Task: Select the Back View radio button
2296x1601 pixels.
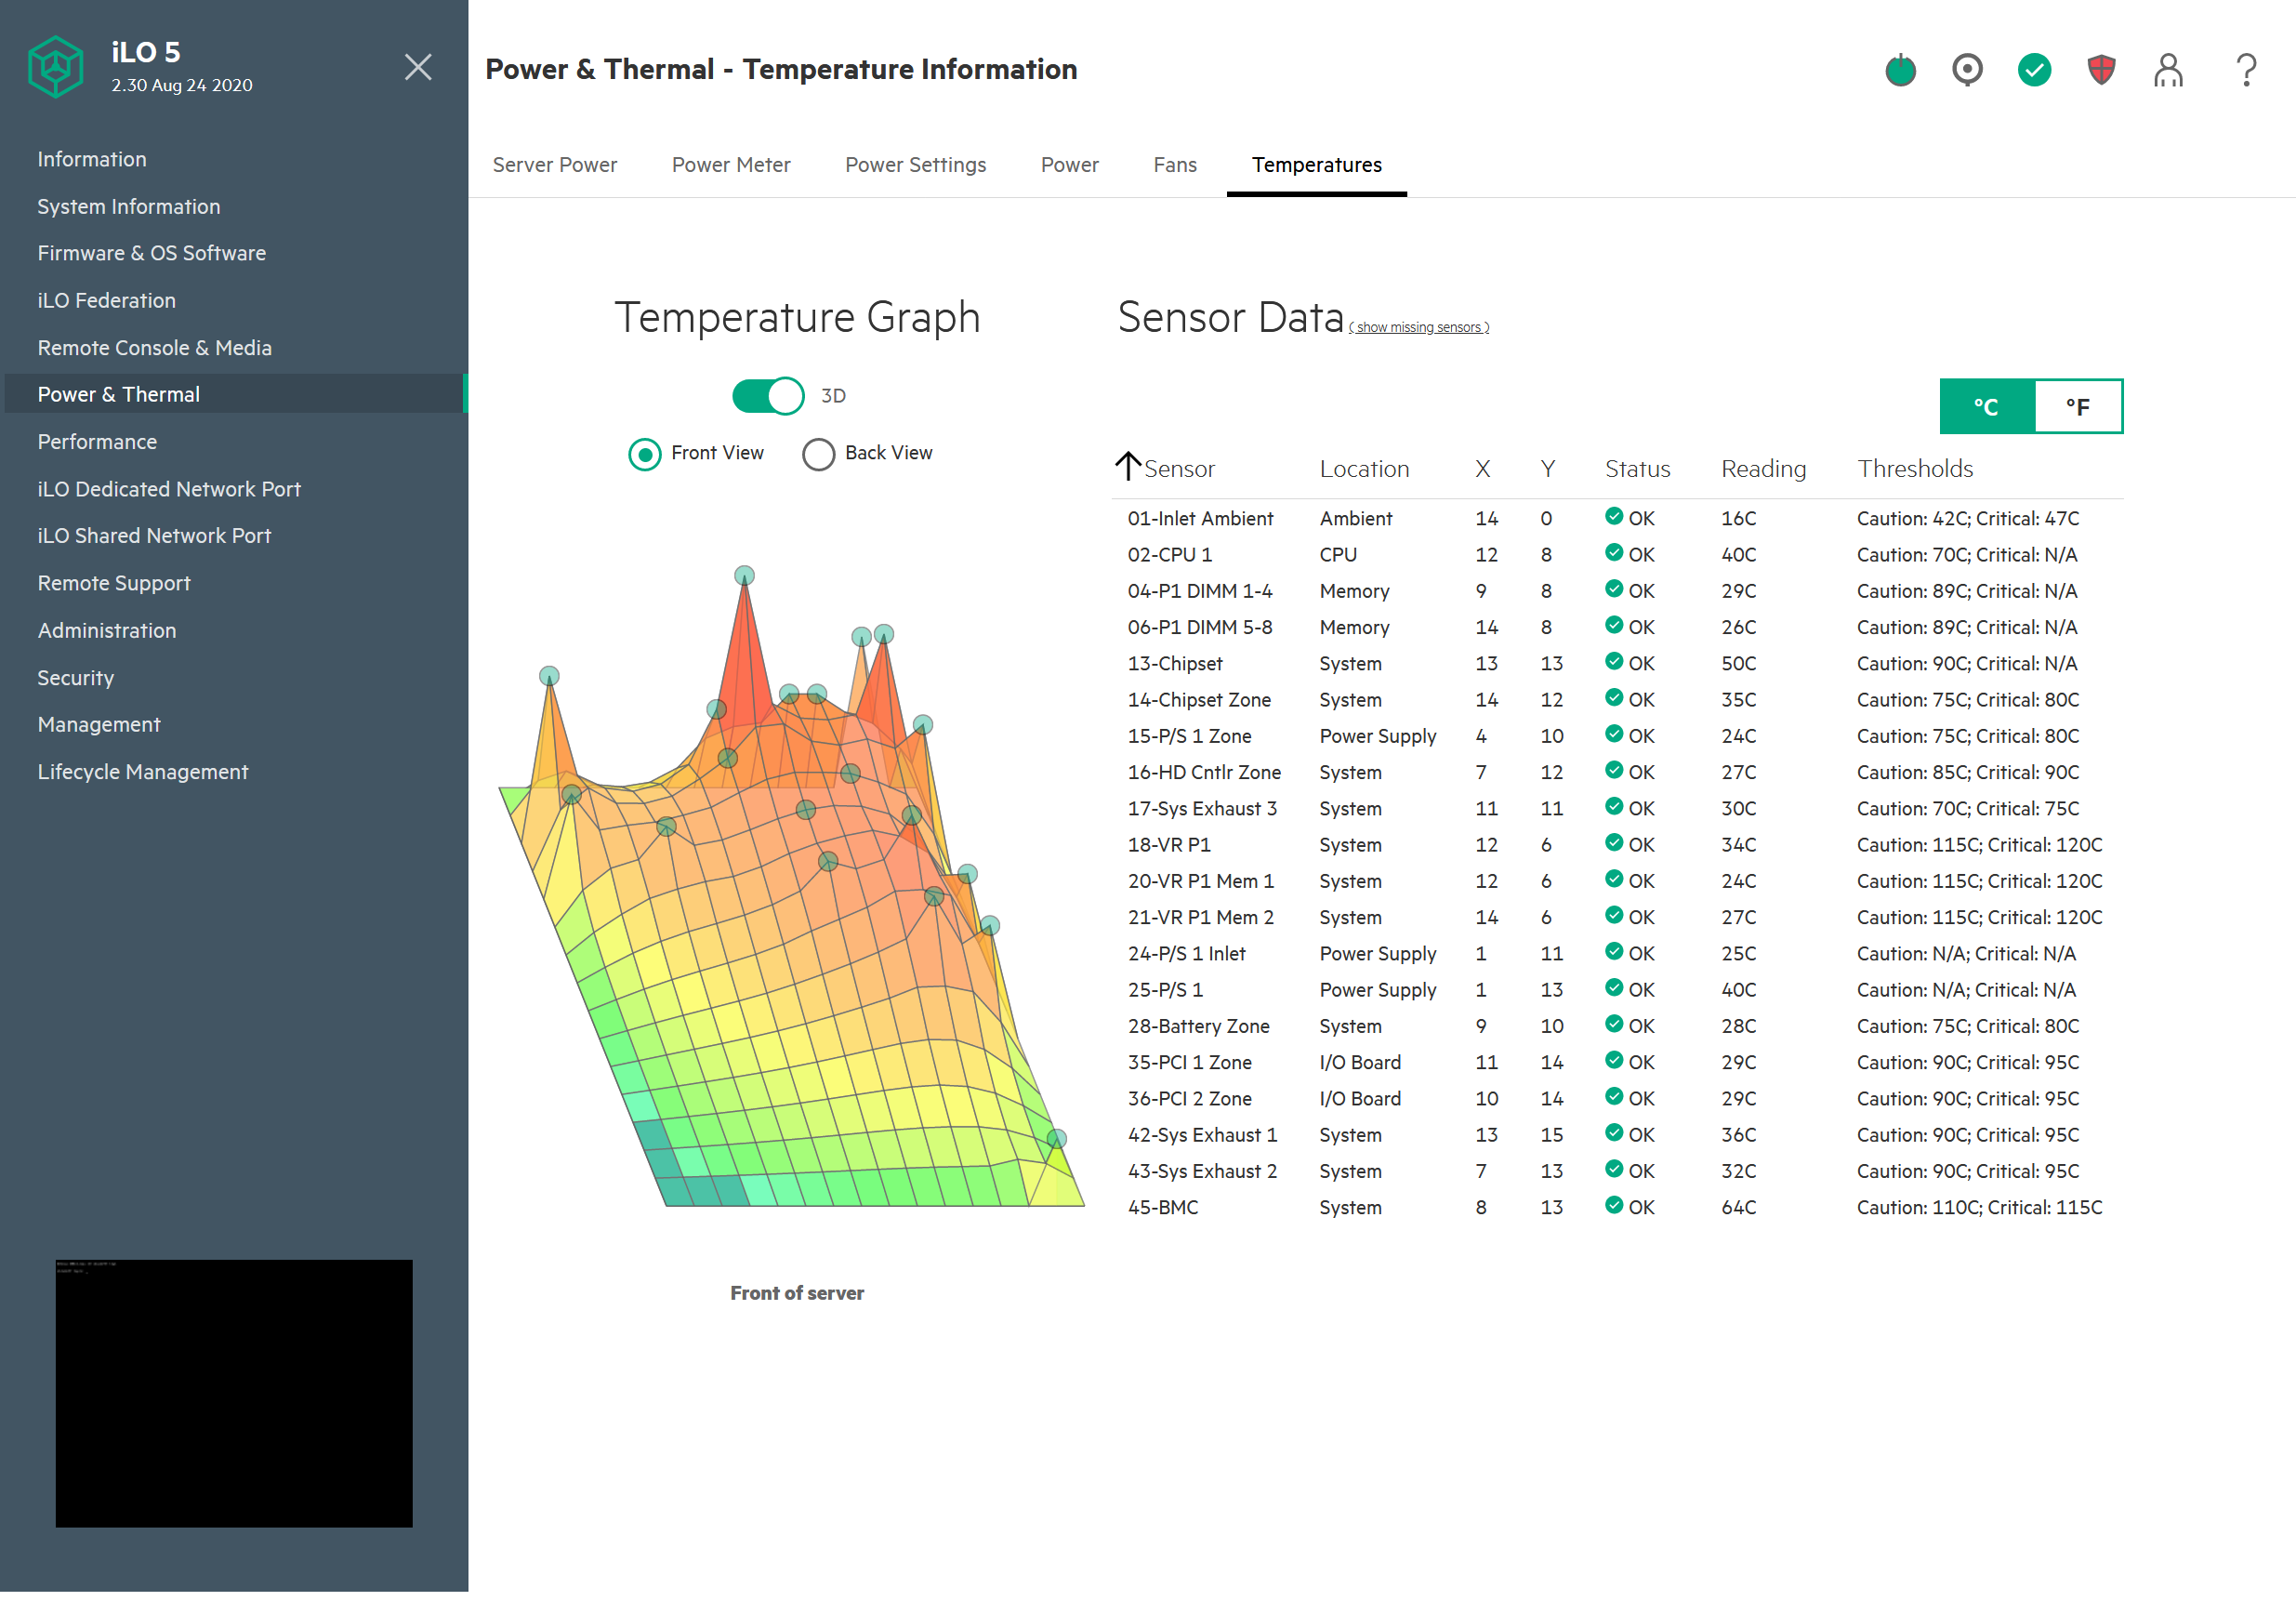Action: [x=818, y=454]
